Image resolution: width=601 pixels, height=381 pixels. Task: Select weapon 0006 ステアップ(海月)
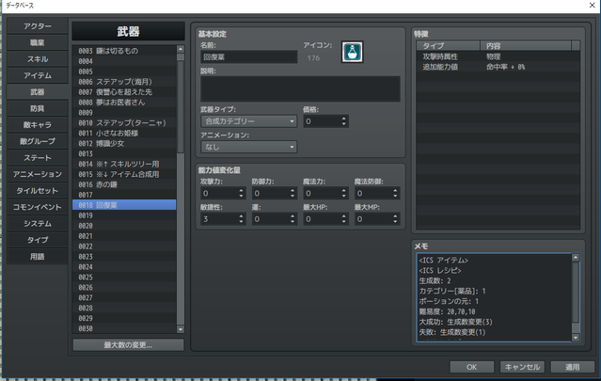[124, 82]
